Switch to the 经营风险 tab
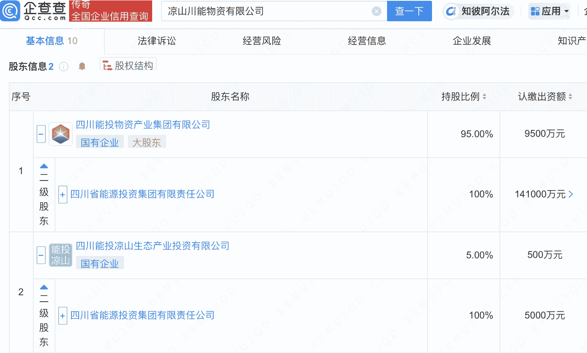 262,41
